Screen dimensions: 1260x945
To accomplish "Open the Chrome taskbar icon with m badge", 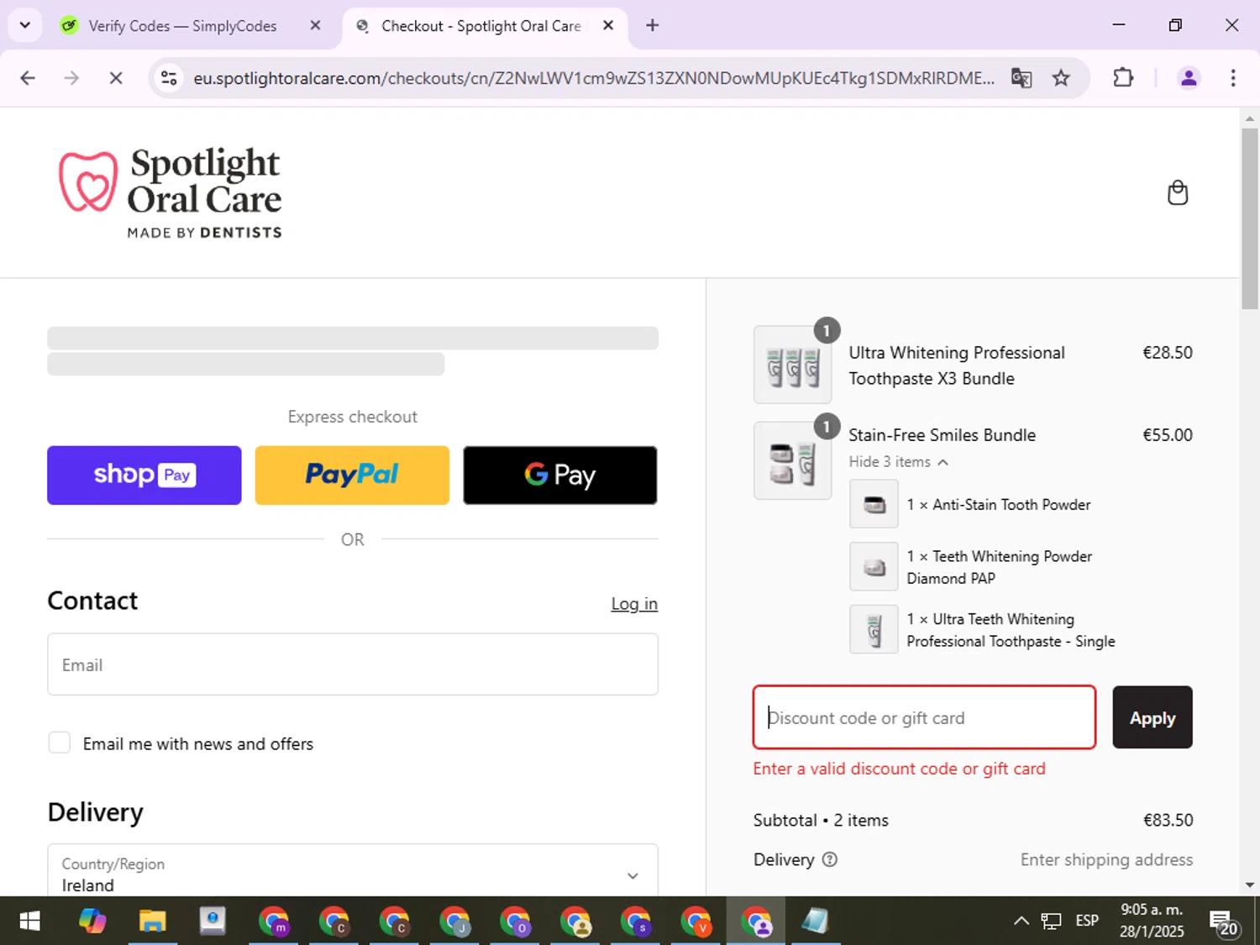I will click(x=274, y=921).
